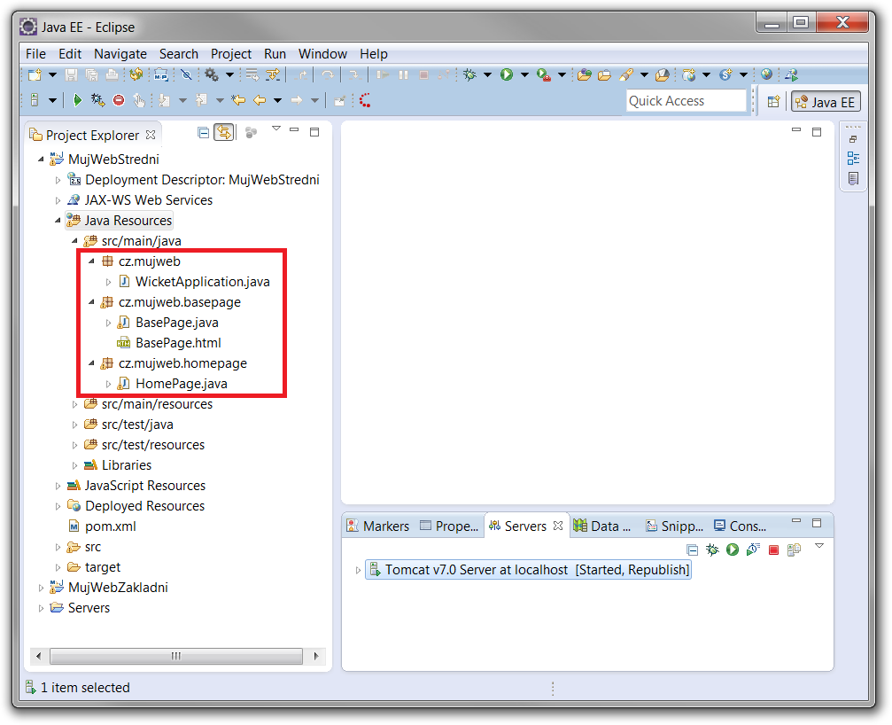Toggle Link with Editor in Project Explorer
892x725 pixels.
pyautogui.click(x=223, y=133)
